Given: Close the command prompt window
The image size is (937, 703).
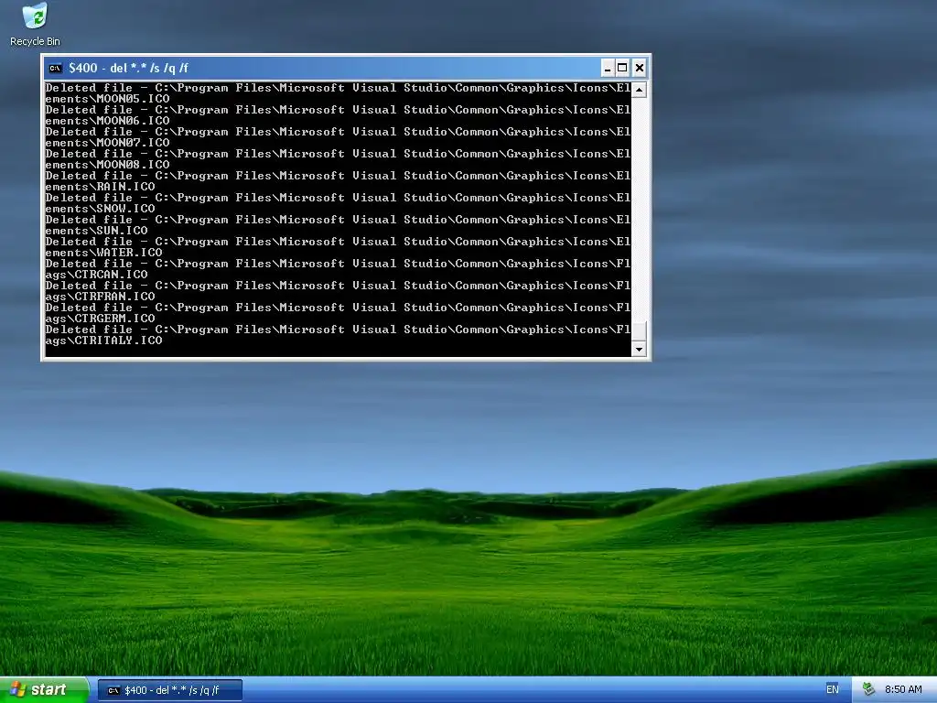Looking at the screenshot, I should pyautogui.click(x=639, y=68).
